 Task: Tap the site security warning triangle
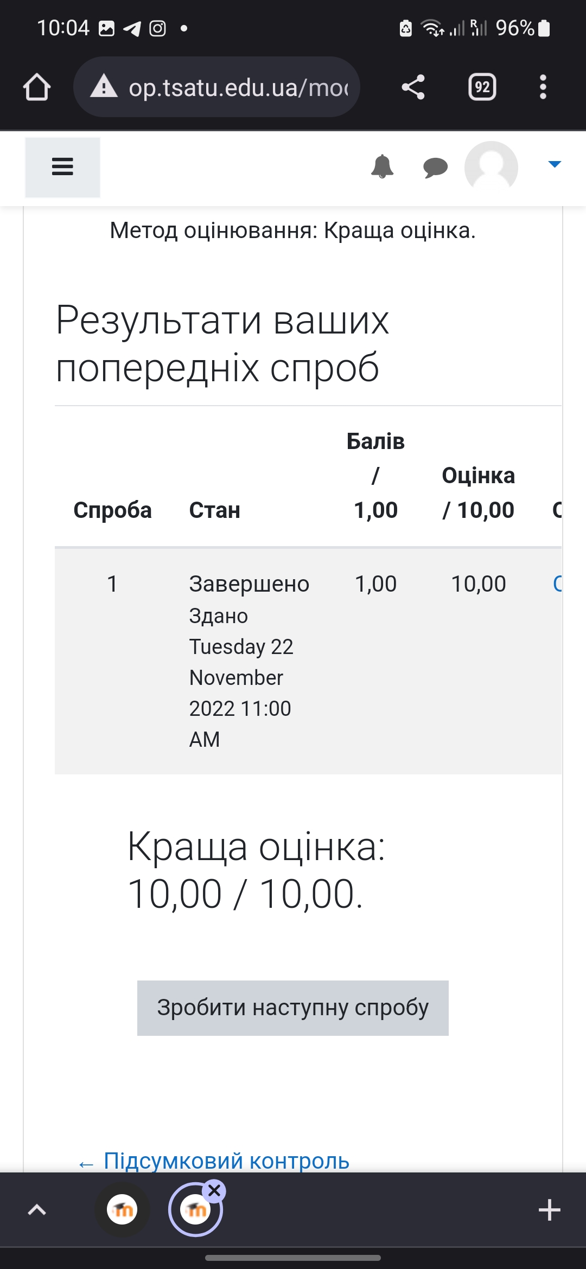point(104,87)
